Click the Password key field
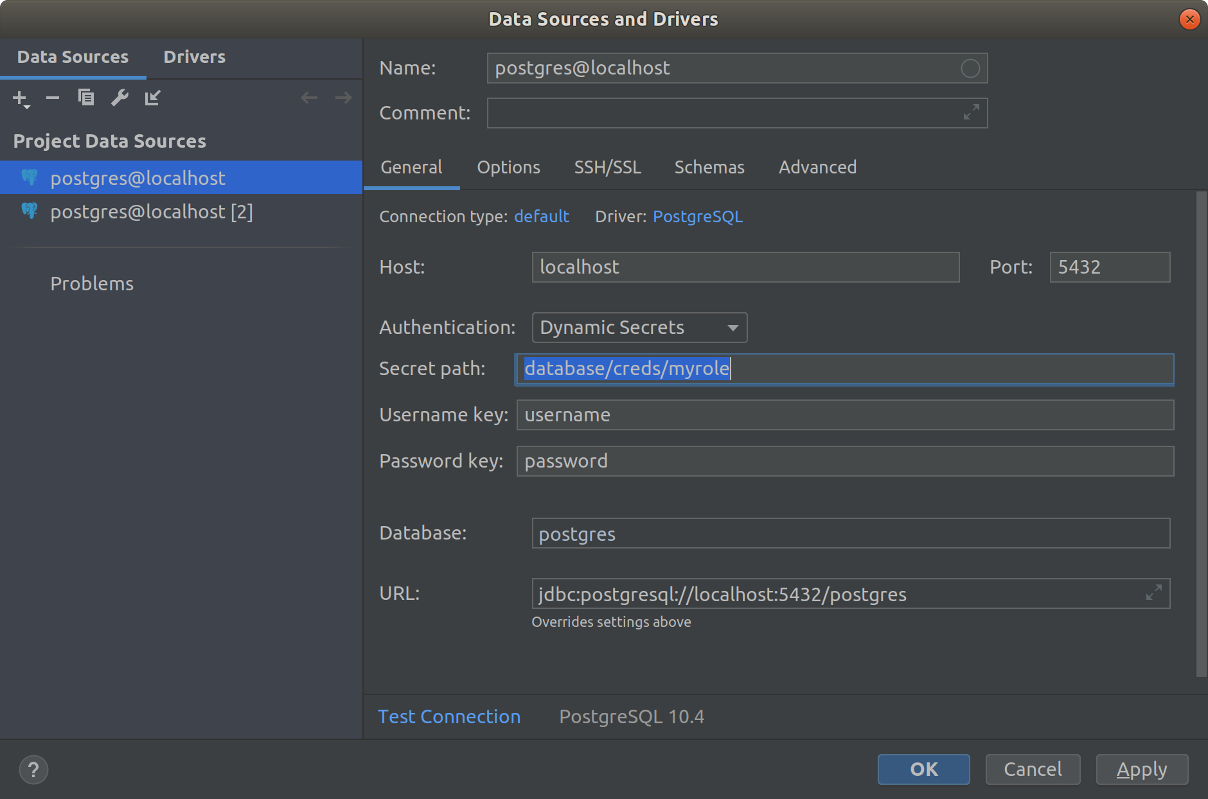This screenshot has height=799, width=1208. coord(845,461)
